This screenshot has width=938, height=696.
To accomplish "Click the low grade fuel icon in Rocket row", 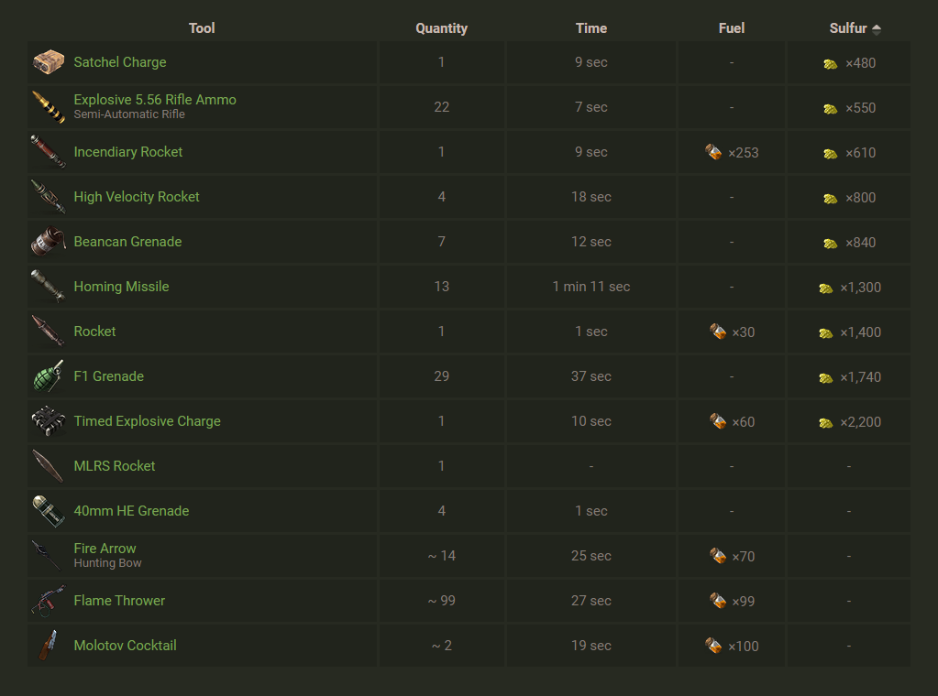I will (x=718, y=332).
